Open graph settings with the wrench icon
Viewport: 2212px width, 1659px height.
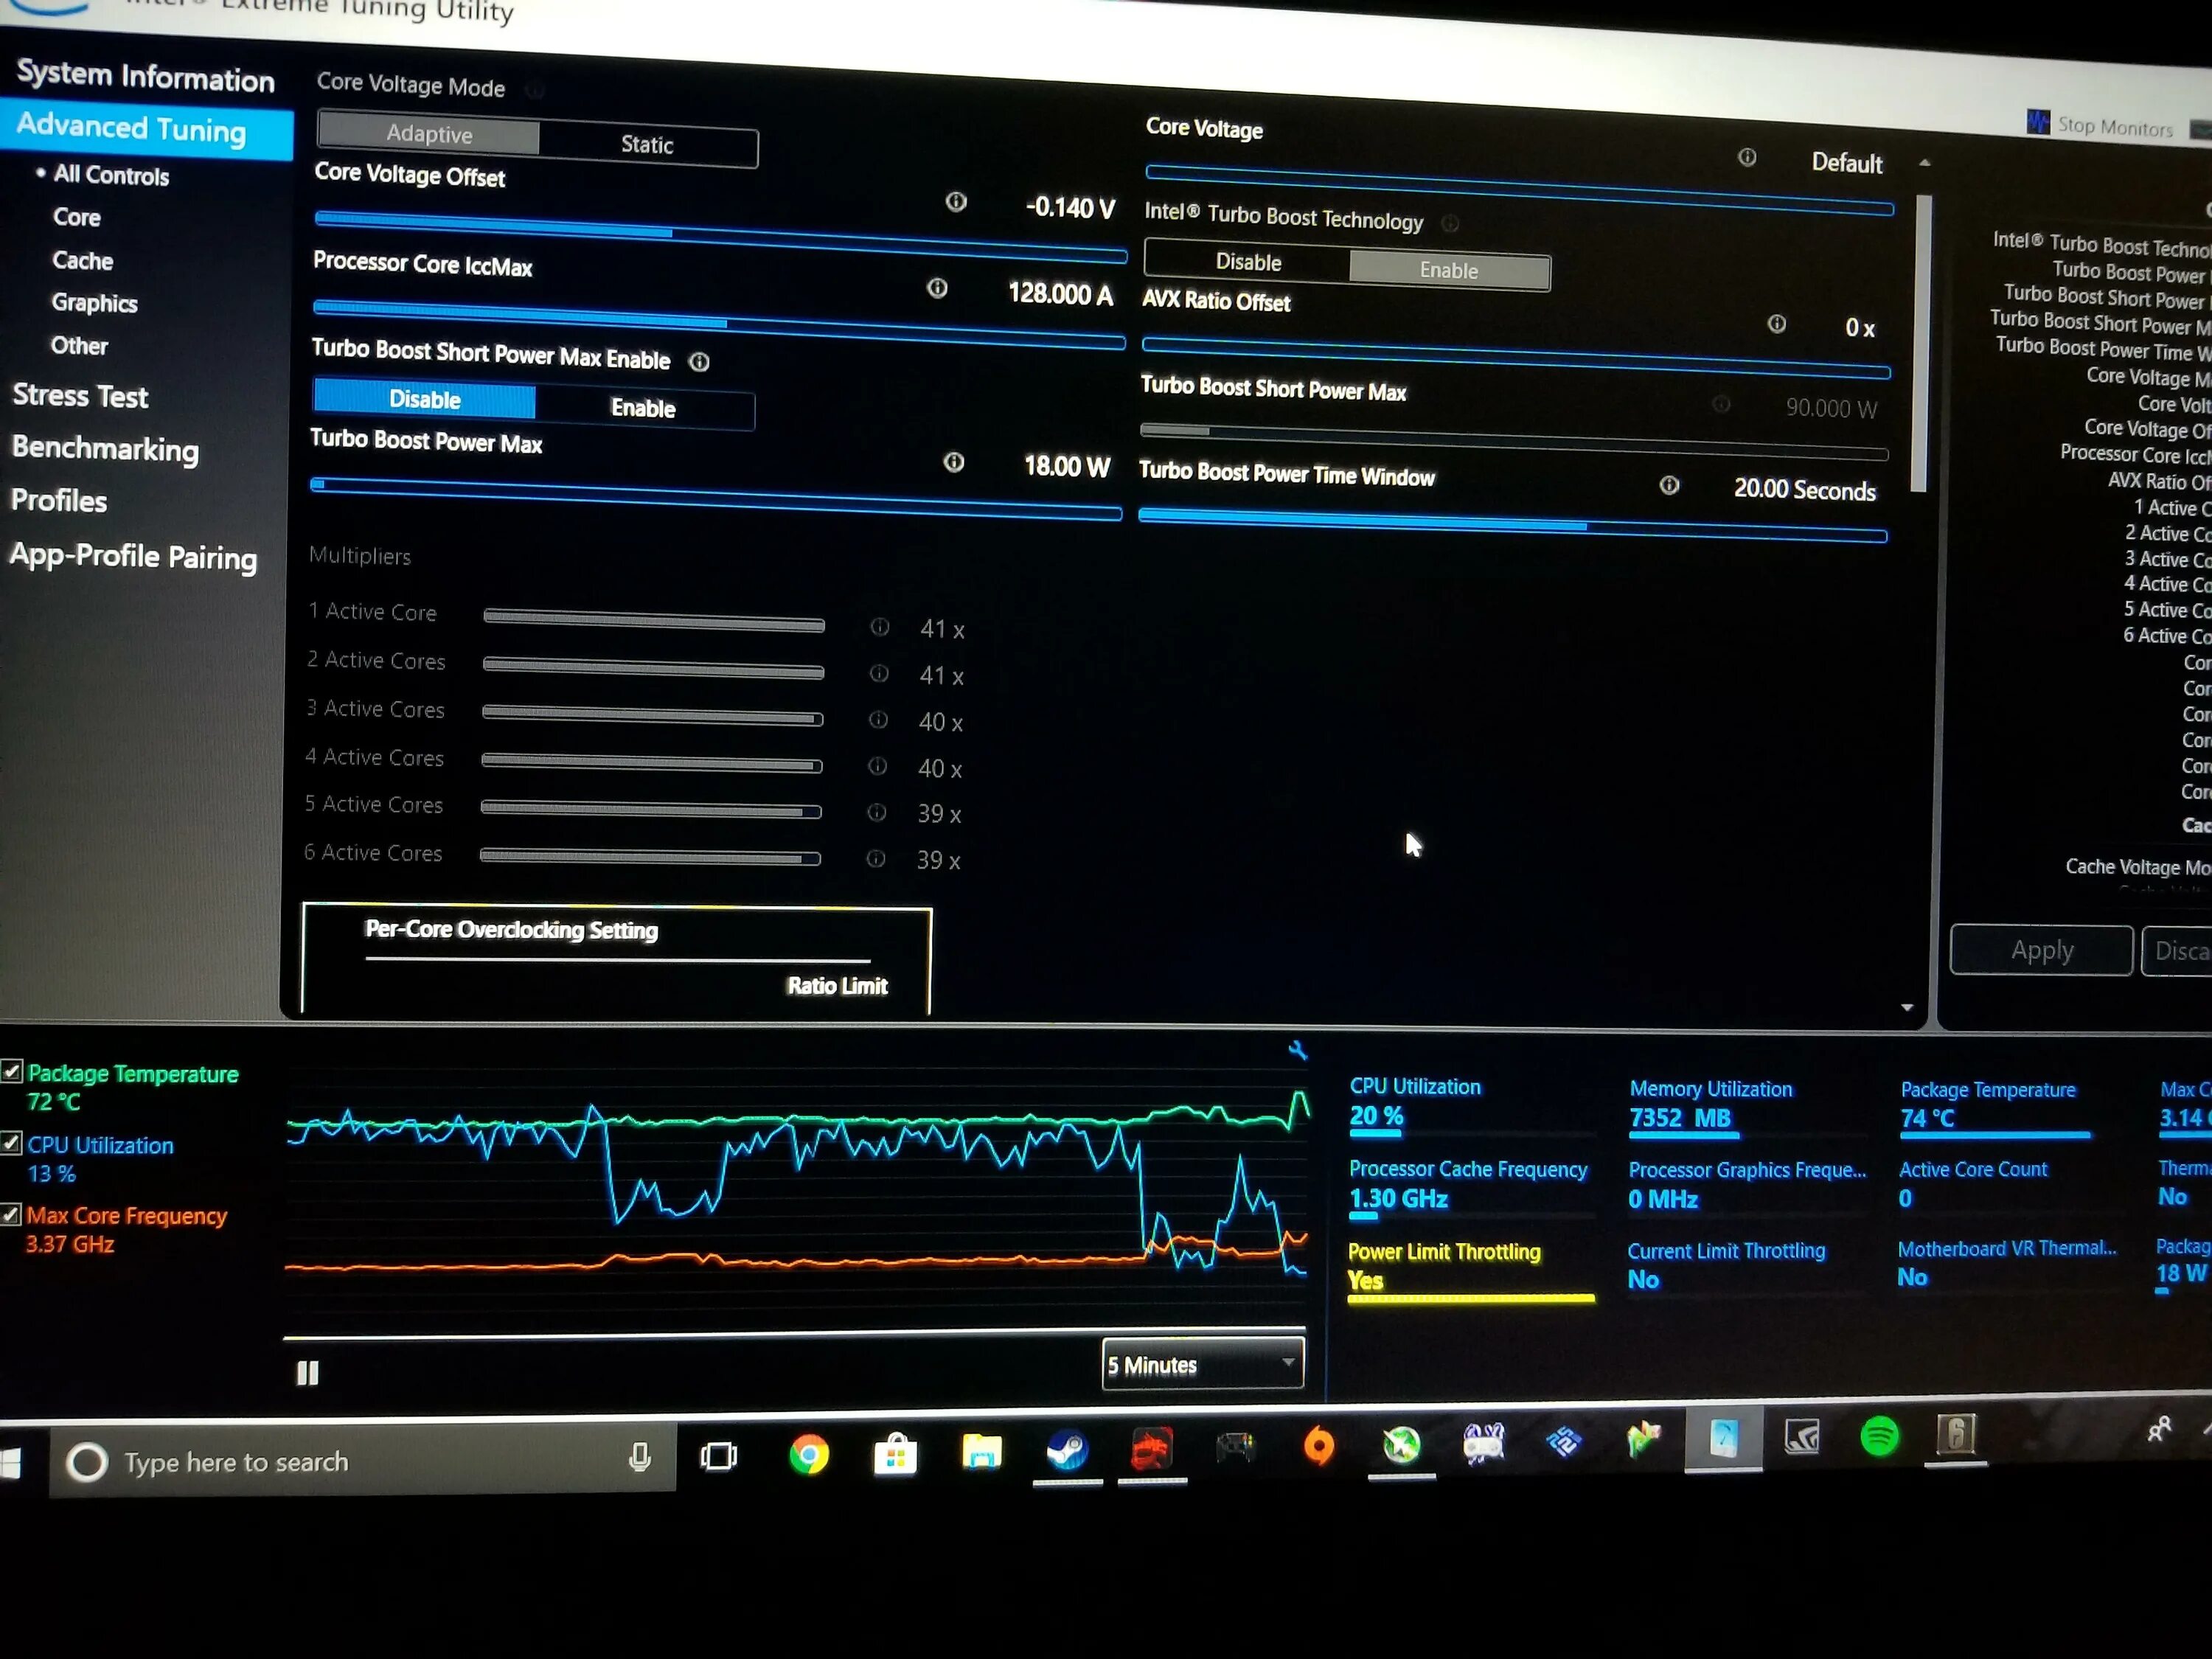coord(1297,1050)
